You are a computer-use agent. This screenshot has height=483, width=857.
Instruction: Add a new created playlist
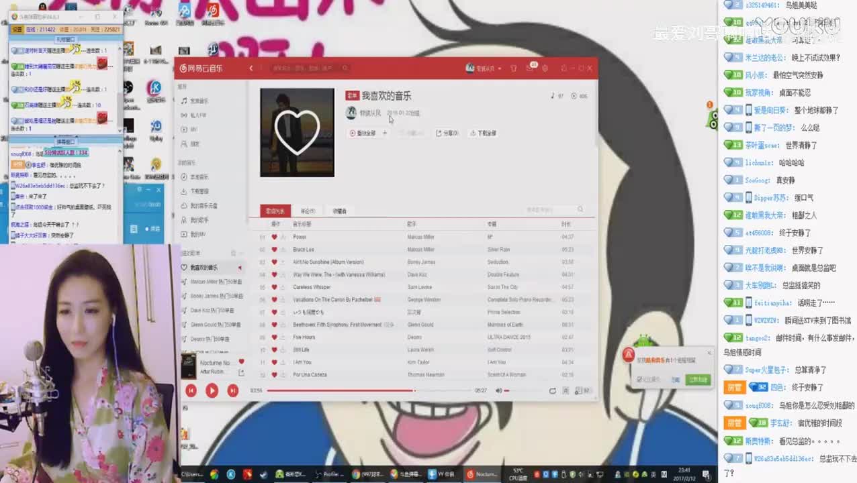(x=233, y=254)
